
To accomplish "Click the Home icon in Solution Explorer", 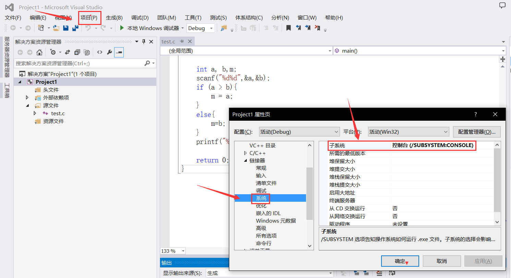I will [39, 52].
